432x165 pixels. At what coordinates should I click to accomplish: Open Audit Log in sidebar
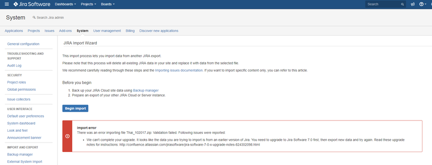[x=14, y=66]
